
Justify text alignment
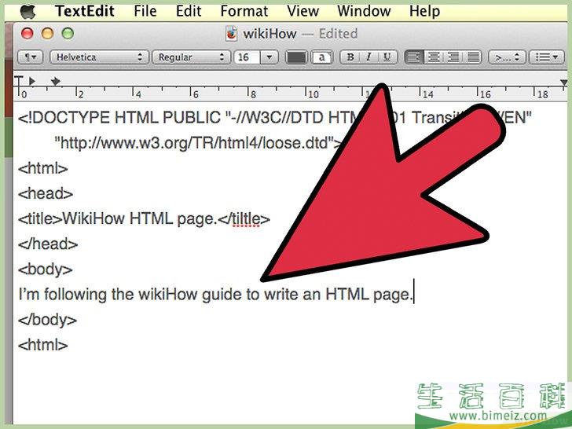[x=473, y=57]
